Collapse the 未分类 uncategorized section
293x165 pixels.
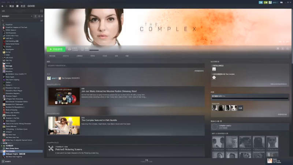tap(2, 143)
